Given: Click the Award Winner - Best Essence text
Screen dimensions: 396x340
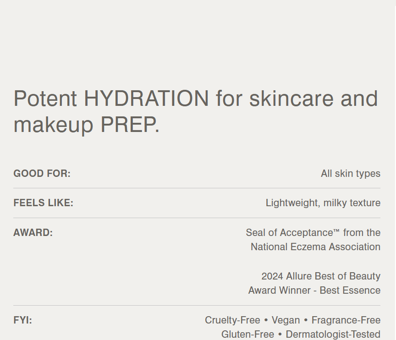Looking at the screenshot, I should pyautogui.click(x=314, y=291).
